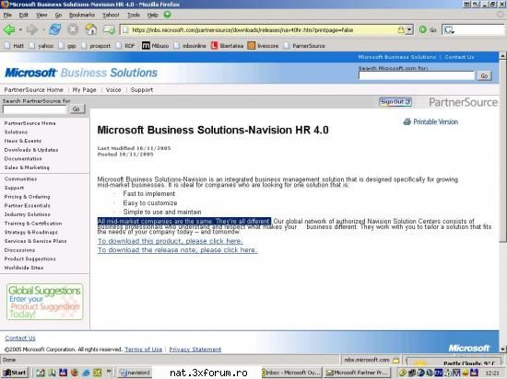Open the yahoo bookmark
Screen dimensions: 507x379
click(x=41, y=46)
